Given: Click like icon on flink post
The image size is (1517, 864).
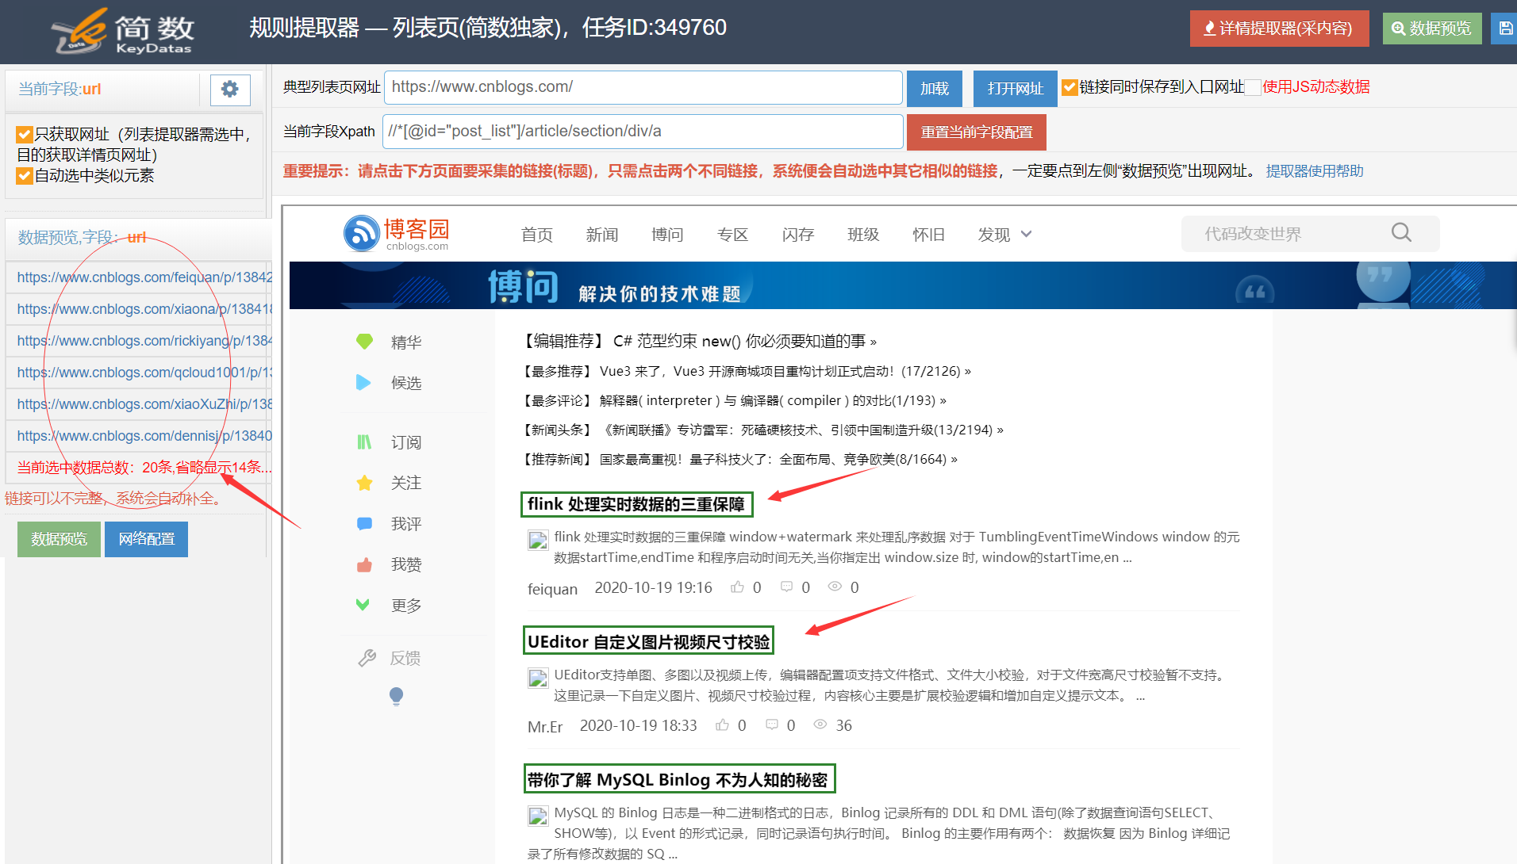Looking at the screenshot, I should coord(737,587).
